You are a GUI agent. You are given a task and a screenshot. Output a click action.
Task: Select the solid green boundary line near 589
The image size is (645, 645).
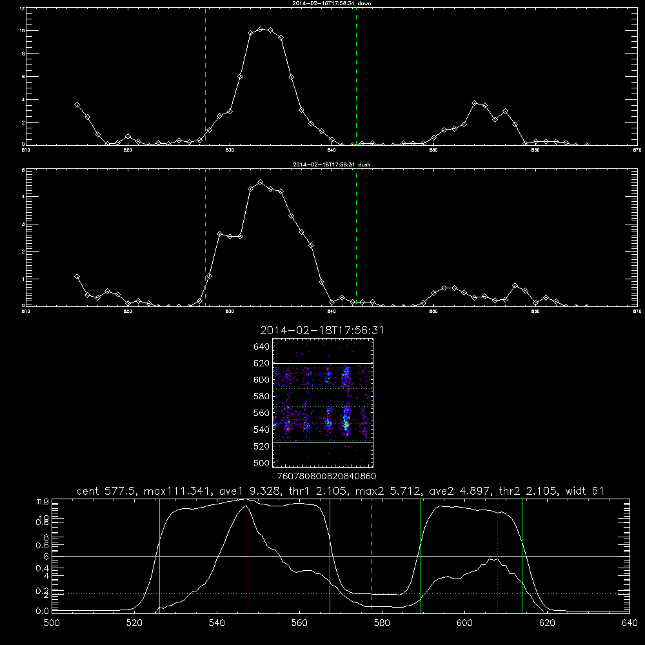click(421, 555)
